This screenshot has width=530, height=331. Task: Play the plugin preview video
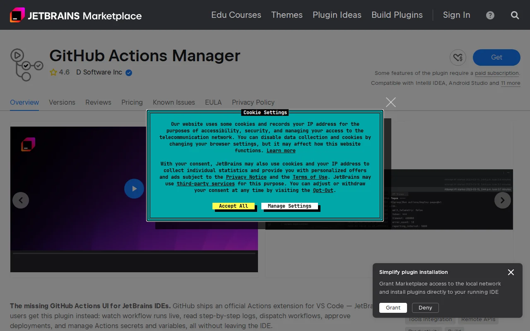click(x=134, y=189)
